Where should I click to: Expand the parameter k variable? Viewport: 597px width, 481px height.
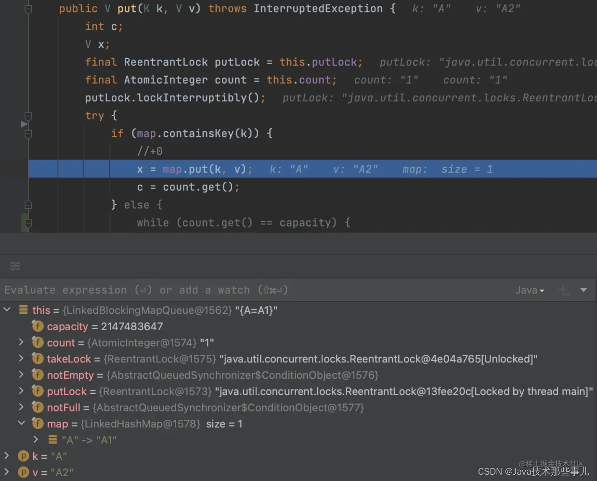click(x=6, y=455)
